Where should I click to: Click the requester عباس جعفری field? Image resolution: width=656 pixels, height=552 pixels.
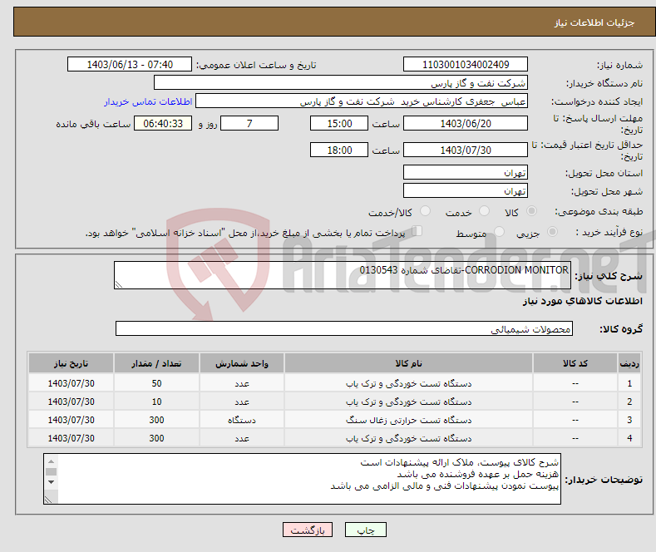tap(362, 101)
